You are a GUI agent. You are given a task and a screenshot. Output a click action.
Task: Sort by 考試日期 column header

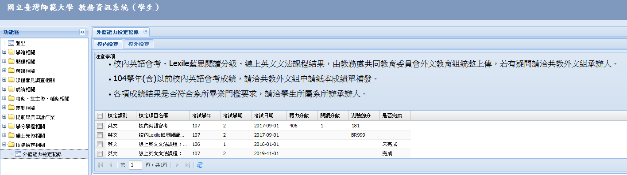coord(269,115)
